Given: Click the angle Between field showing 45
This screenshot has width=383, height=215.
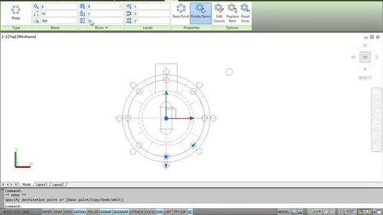Looking at the screenshot, I should [59, 14].
